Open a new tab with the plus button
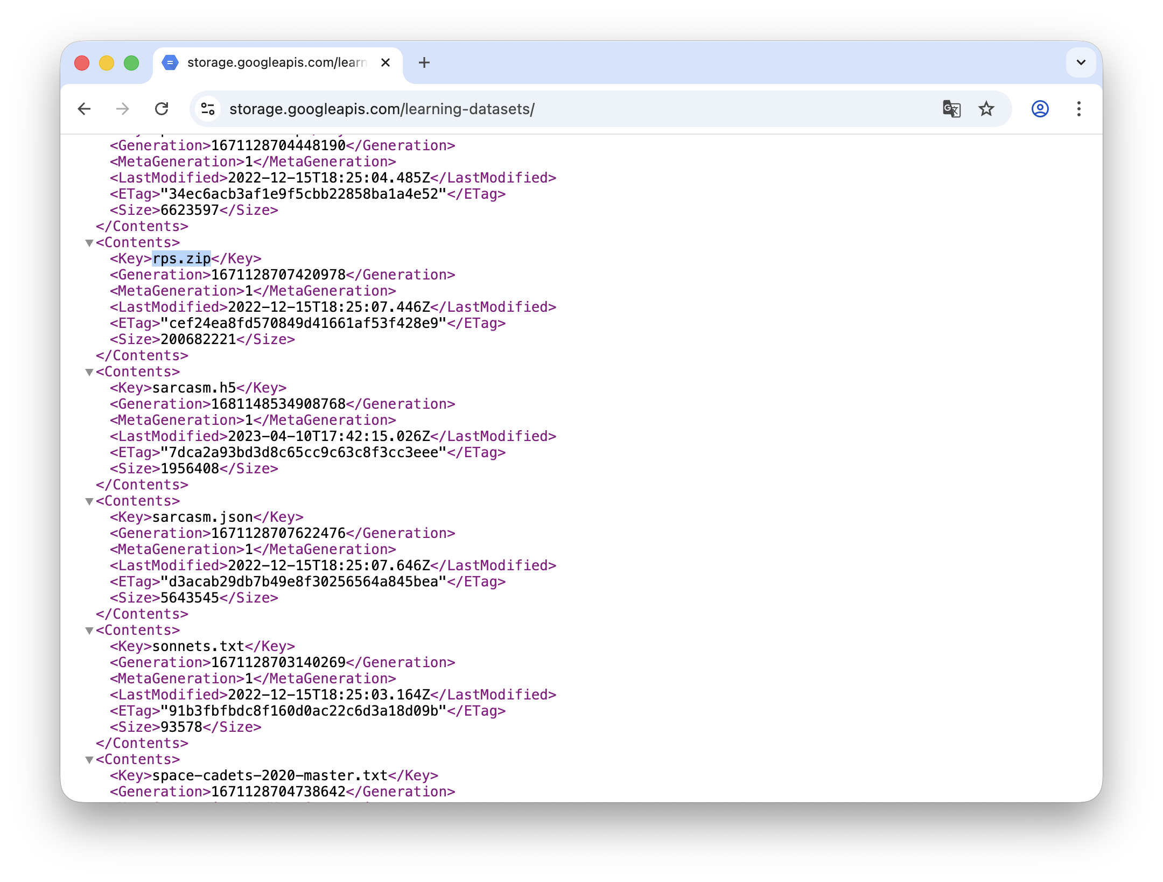This screenshot has width=1163, height=882. click(x=424, y=62)
